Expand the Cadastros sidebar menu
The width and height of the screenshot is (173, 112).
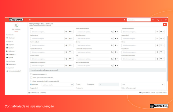click(11, 51)
